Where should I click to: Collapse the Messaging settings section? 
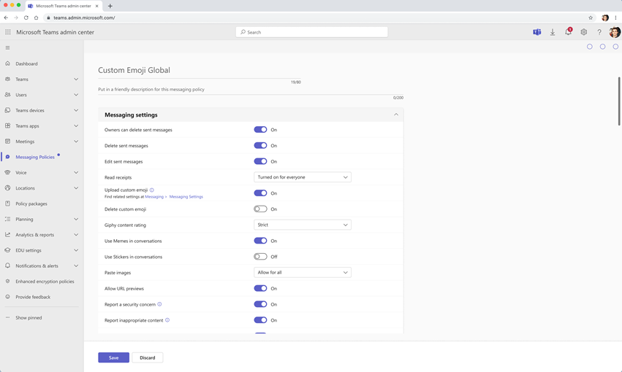(396, 115)
